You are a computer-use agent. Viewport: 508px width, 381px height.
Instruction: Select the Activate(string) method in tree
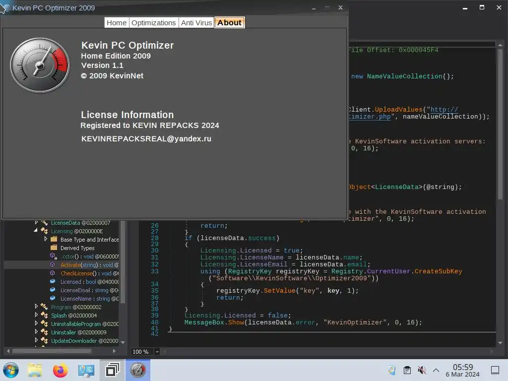pyautogui.click(x=89, y=265)
